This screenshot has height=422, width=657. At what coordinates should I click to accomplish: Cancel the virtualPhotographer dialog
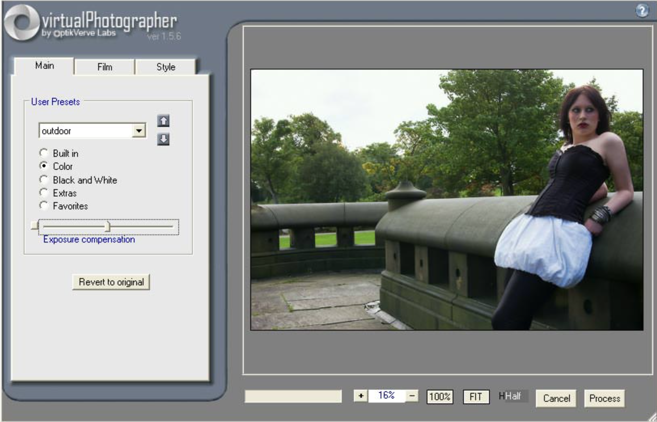pyautogui.click(x=557, y=398)
